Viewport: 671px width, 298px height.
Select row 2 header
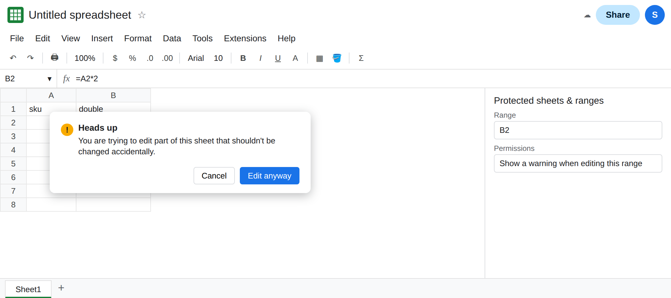coord(13,123)
